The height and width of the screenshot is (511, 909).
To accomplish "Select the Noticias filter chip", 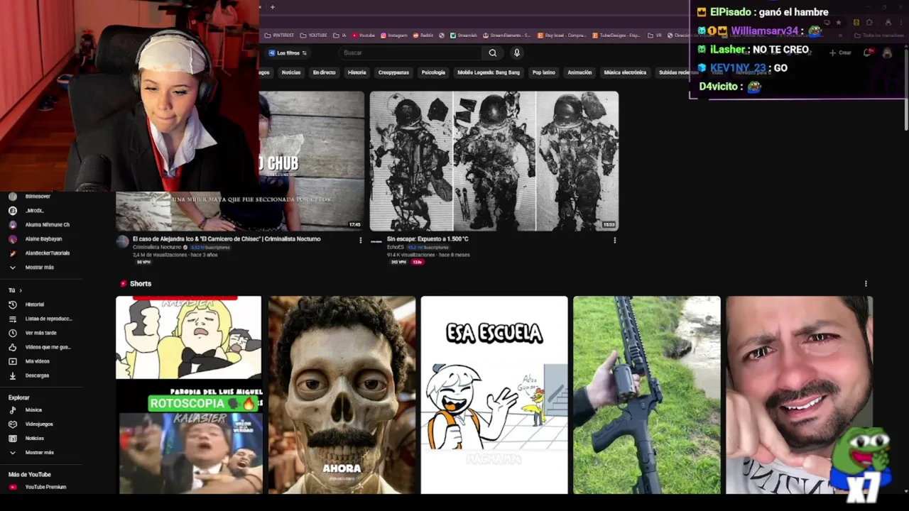I will (291, 72).
